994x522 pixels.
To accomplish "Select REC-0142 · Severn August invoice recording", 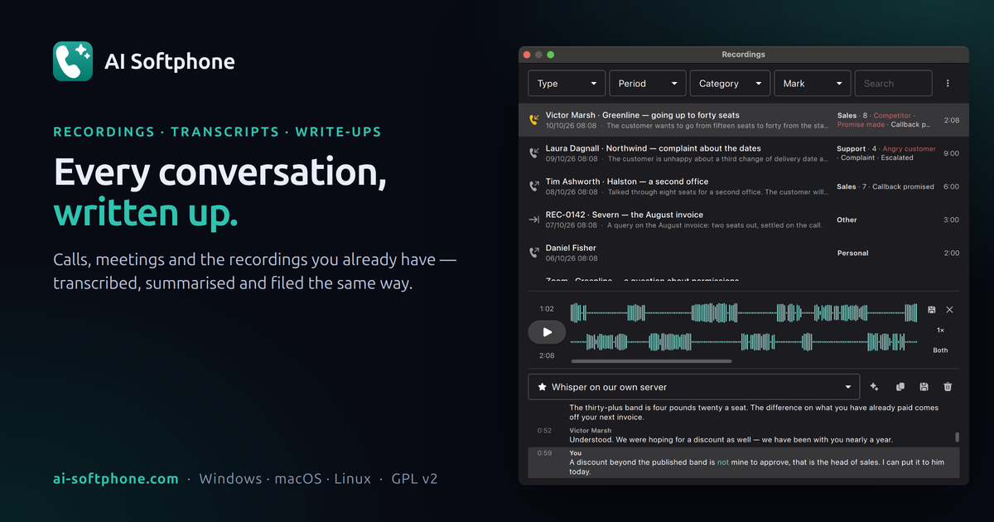I will click(744, 220).
